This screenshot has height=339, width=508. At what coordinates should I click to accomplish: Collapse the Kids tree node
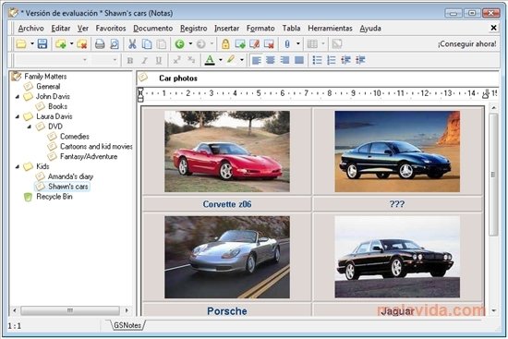click(18, 166)
